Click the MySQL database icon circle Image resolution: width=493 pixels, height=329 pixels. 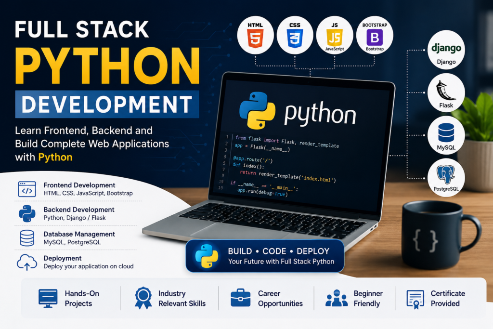(446, 135)
